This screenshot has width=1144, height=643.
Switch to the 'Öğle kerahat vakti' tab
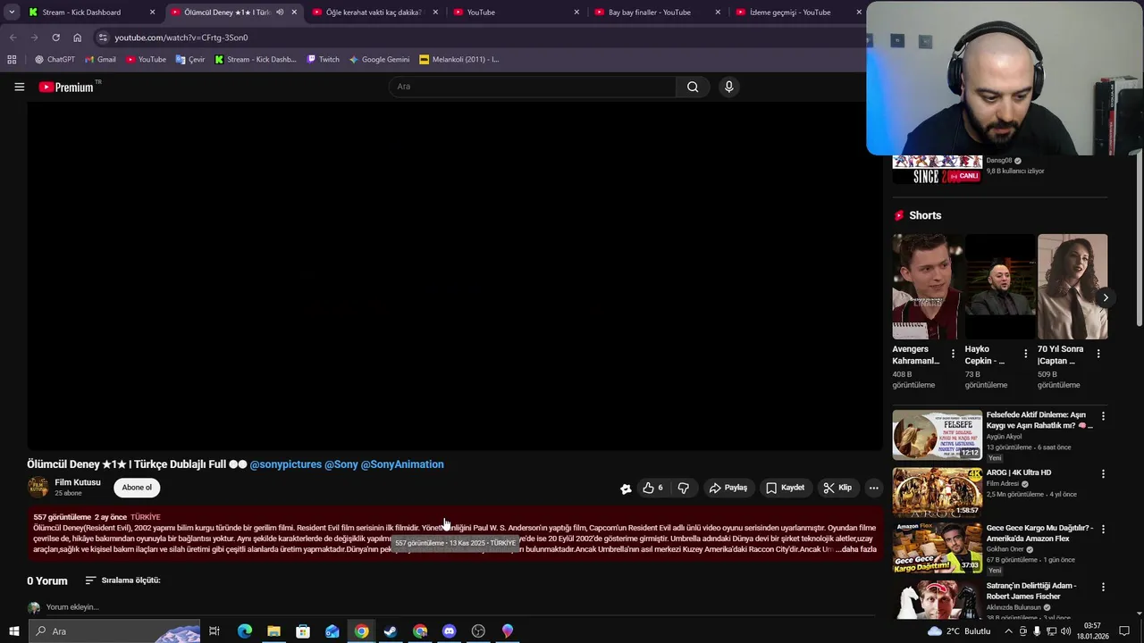pos(375,13)
